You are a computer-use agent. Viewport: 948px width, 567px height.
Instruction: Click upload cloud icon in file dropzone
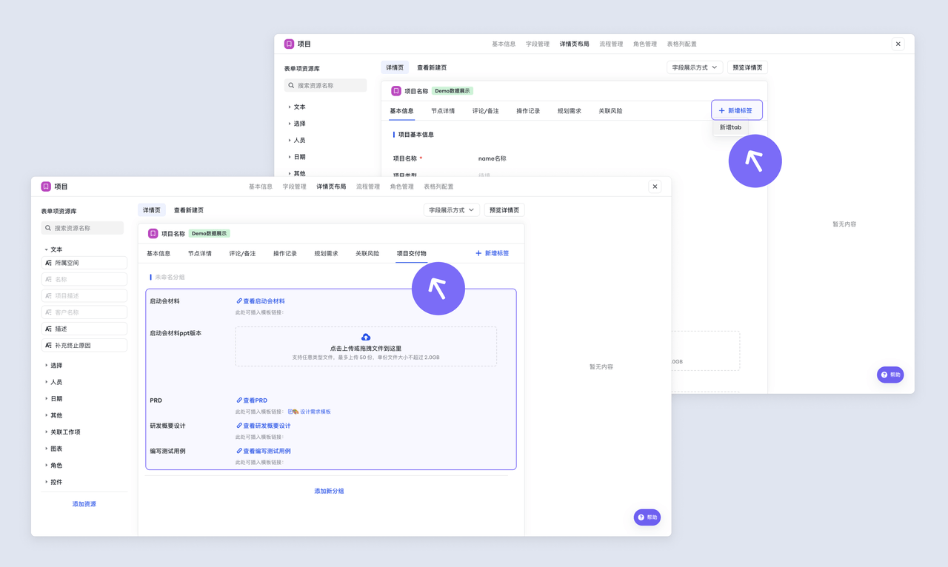(366, 338)
